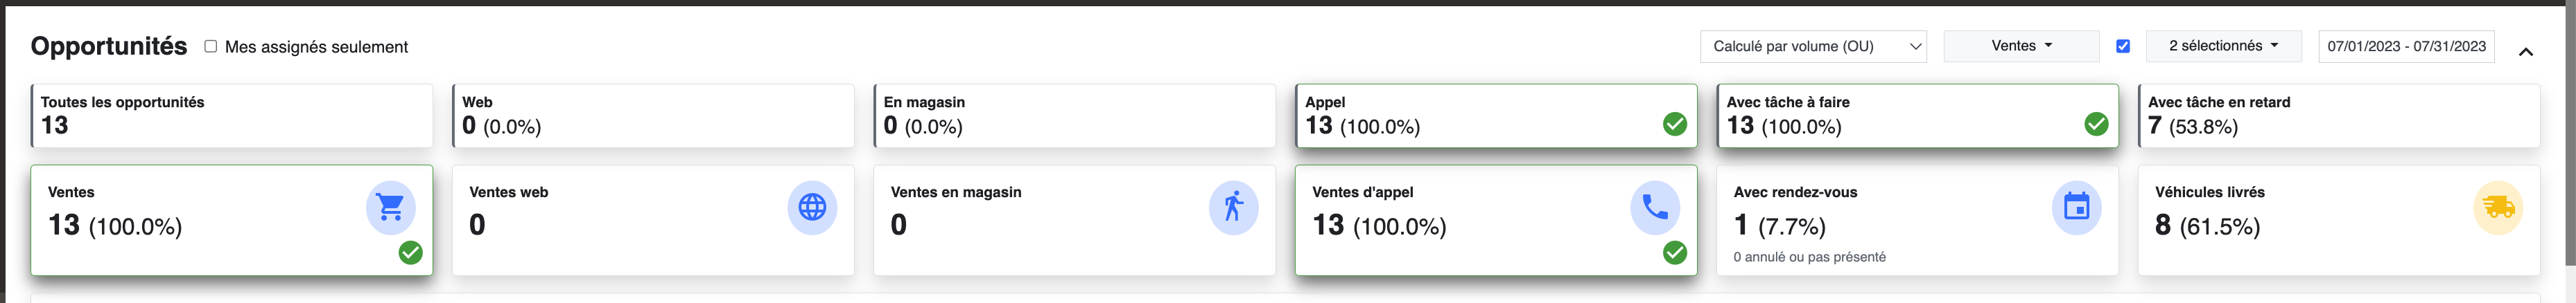Click green checkmark on Avec tâche à faire card
Screen dimensions: 2576x303
point(2096,124)
